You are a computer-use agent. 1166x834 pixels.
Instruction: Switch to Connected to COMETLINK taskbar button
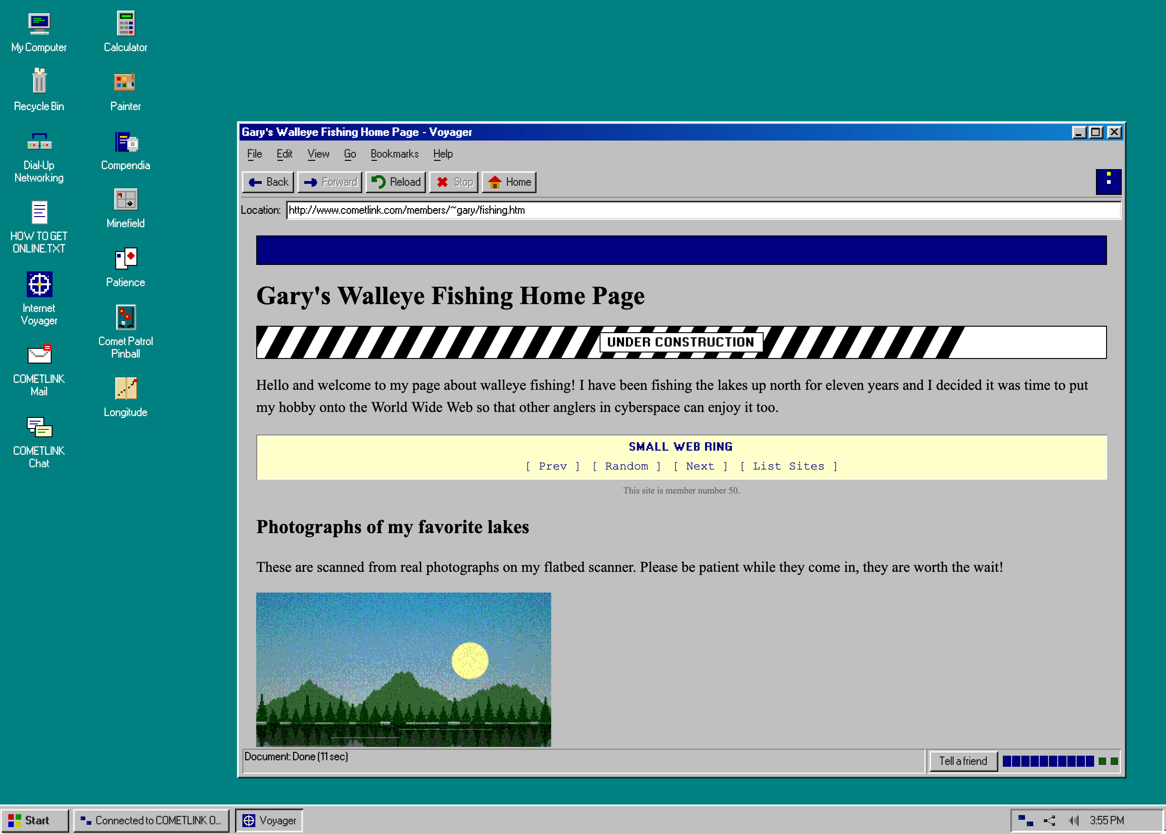tap(151, 821)
